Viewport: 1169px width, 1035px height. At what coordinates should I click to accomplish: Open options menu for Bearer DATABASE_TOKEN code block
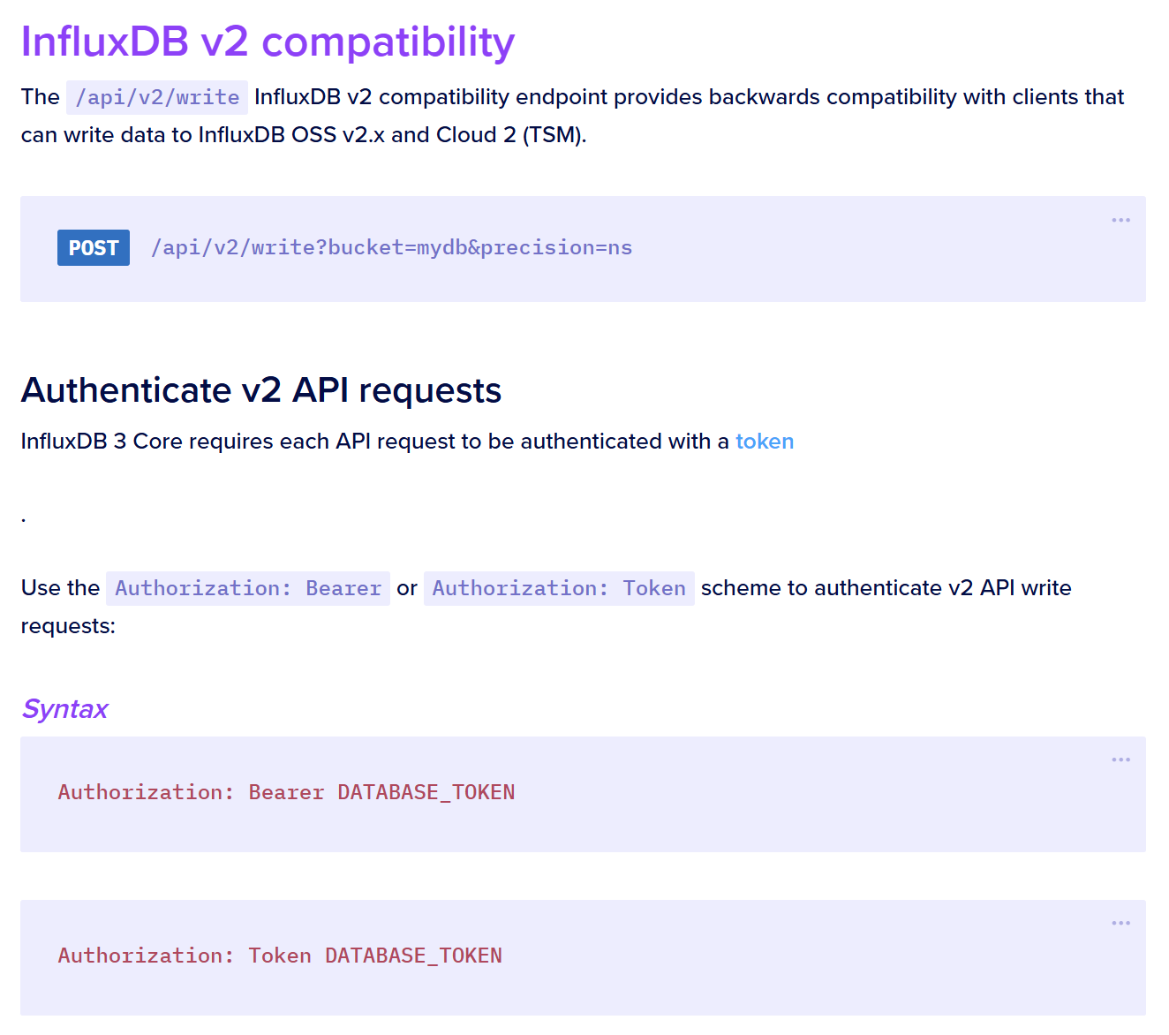click(x=1120, y=759)
